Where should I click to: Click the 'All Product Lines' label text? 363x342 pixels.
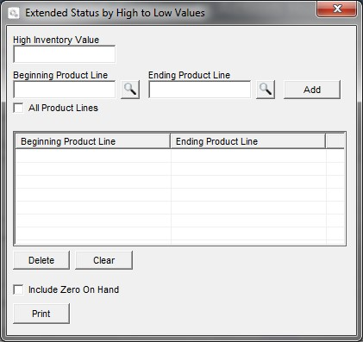(63, 108)
